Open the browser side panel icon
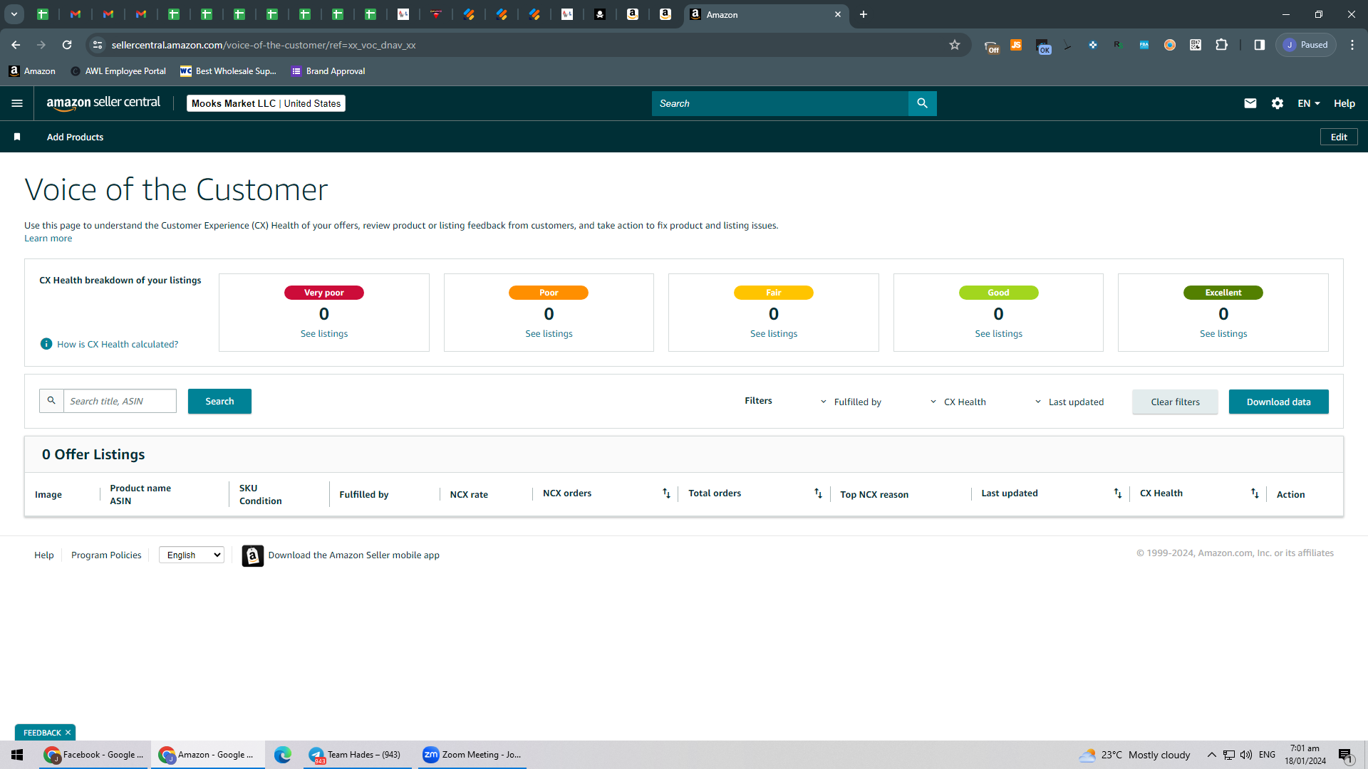The width and height of the screenshot is (1368, 769). [x=1259, y=45]
